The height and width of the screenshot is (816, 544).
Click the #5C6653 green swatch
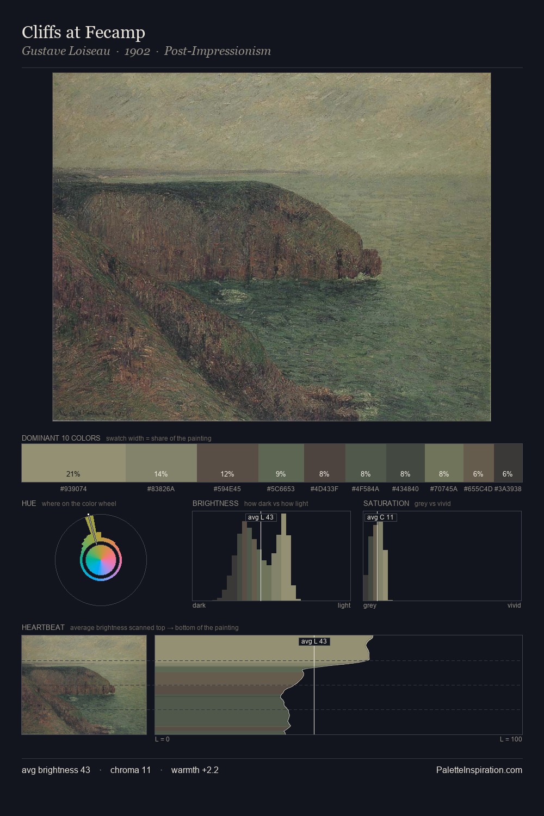point(281,463)
